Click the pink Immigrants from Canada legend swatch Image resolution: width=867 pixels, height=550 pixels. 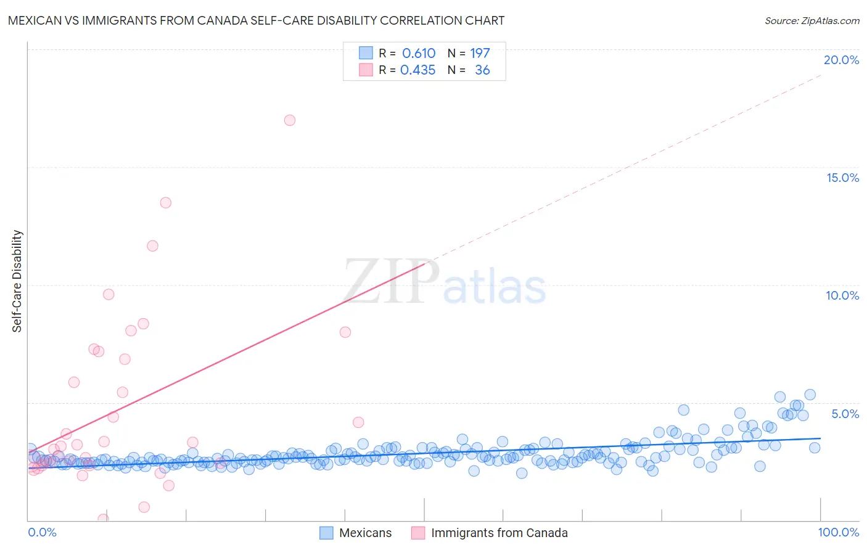[418, 533]
